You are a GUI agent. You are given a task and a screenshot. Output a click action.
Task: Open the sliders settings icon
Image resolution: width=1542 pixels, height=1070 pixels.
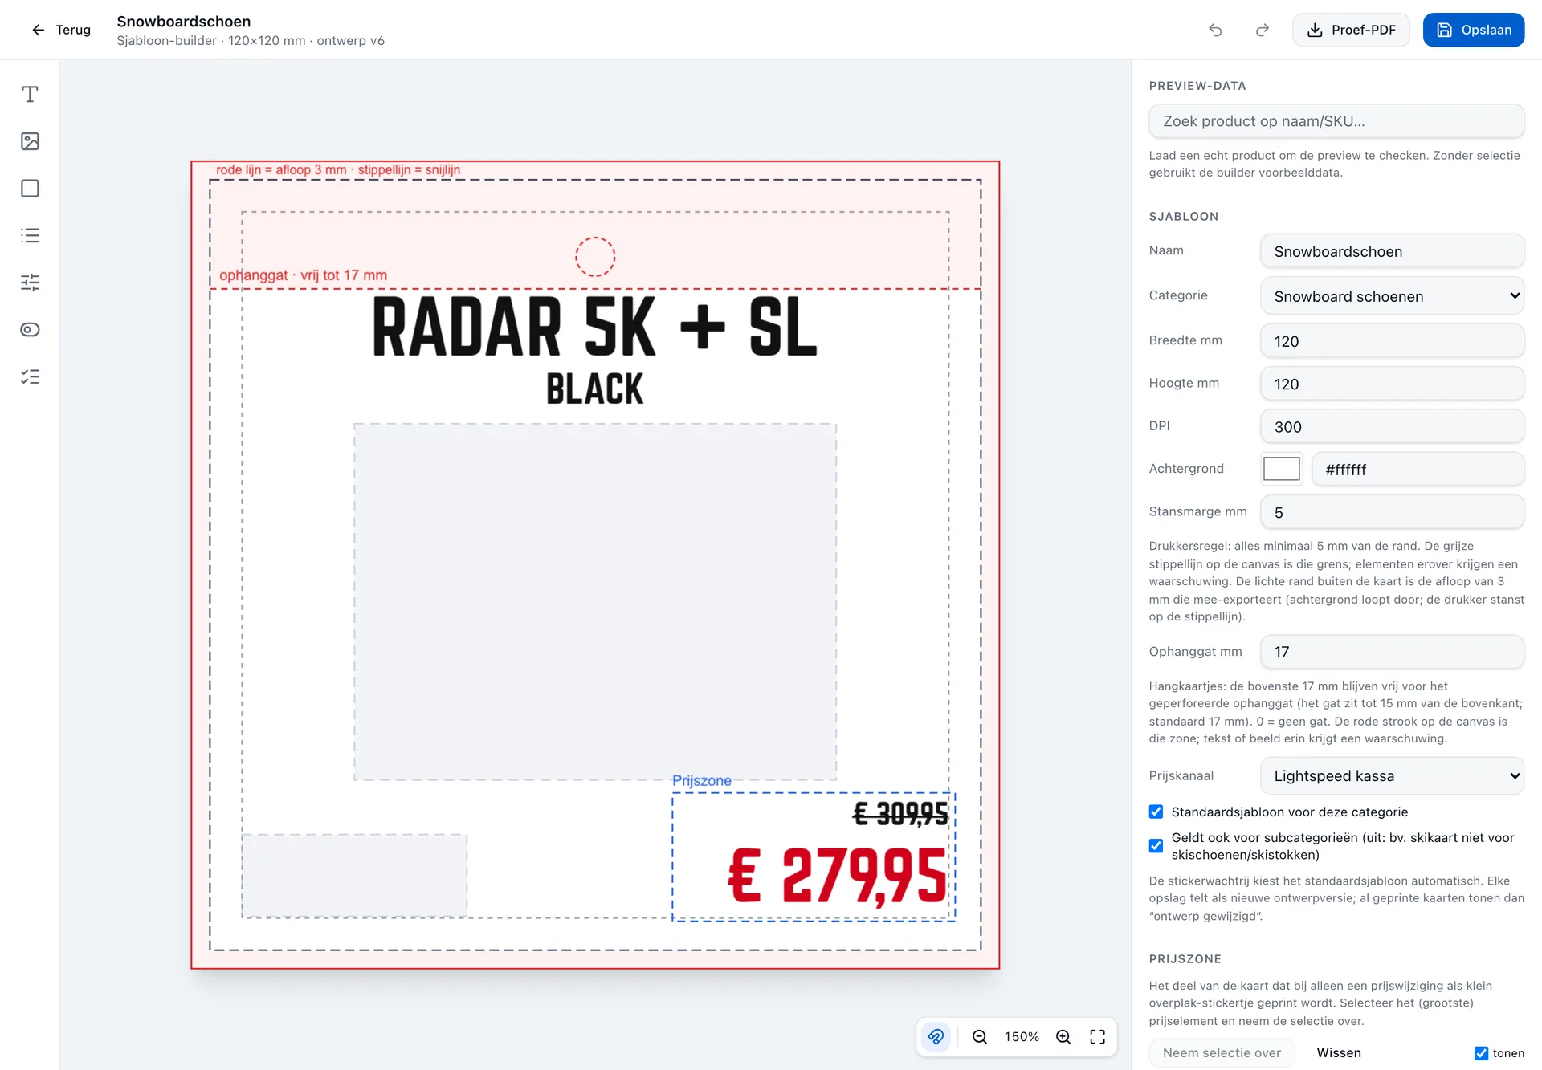pyautogui.click(x=30, y=283)
